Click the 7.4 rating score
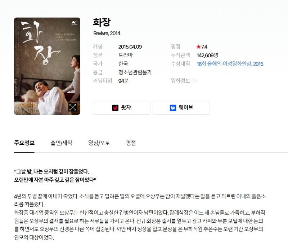Image resolution: width=288 pixels, height=245 pixels. coord(204,47)
